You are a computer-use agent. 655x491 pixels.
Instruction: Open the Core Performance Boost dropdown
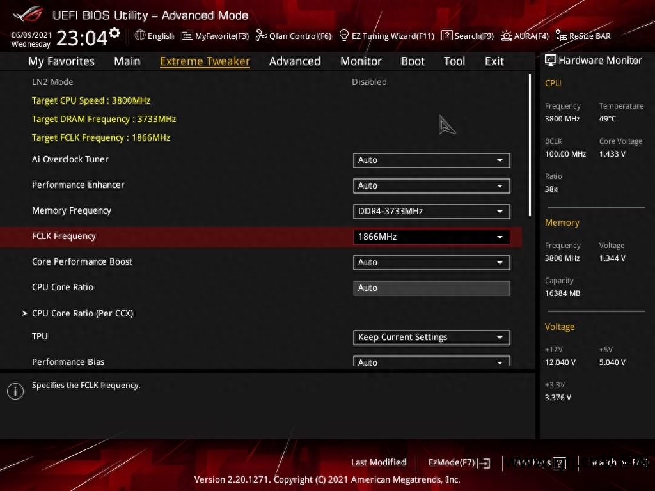pos(431,262)
